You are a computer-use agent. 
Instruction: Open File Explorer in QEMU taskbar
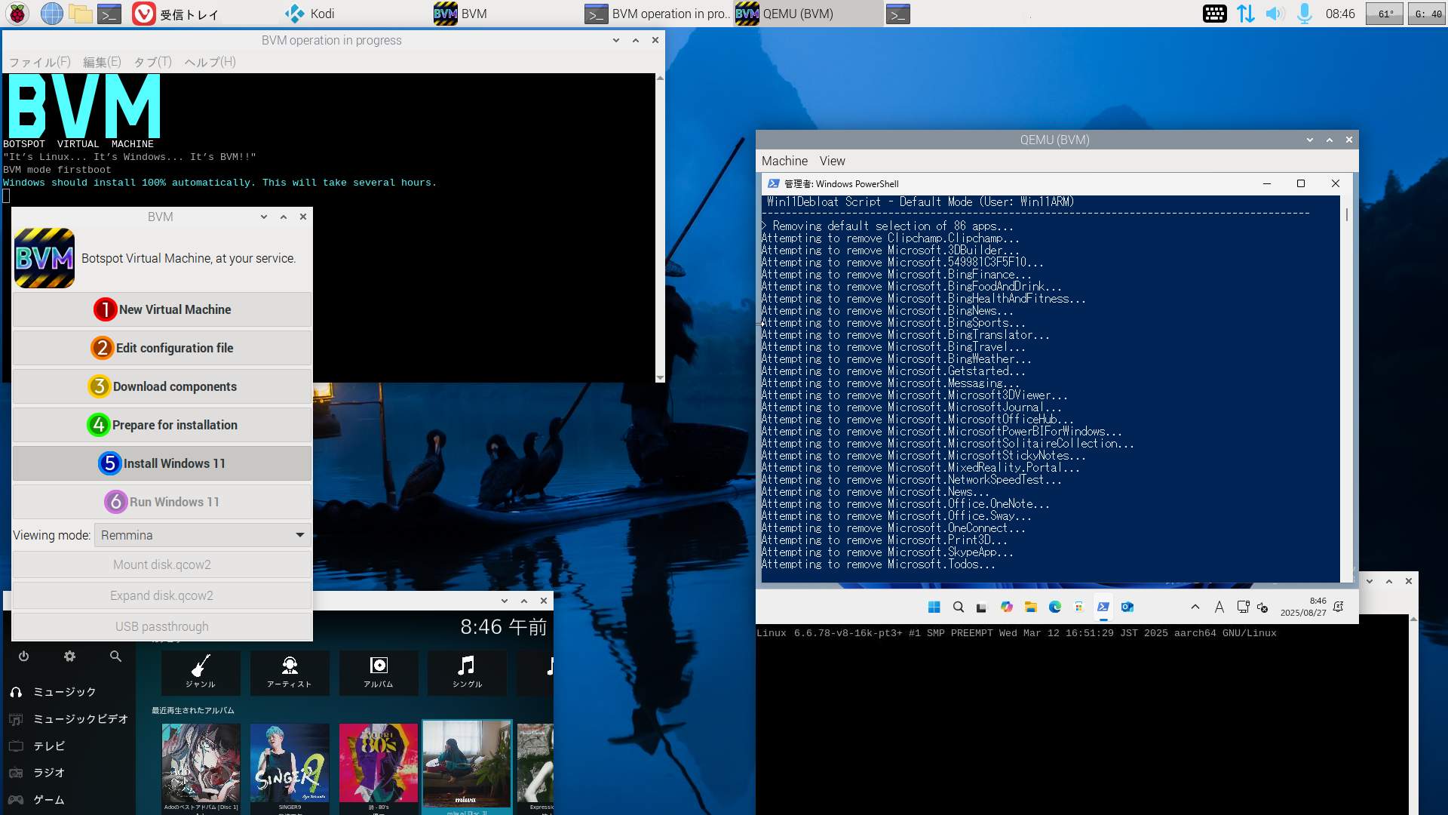coord(1031,607)
